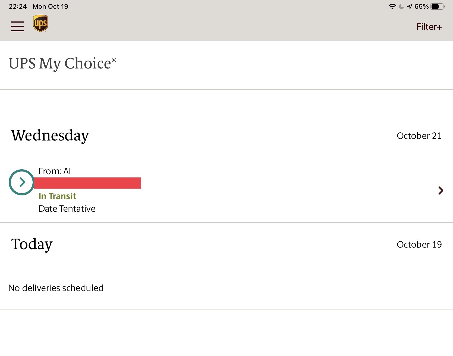The height and width of the screenshot is (356, 453).
Task: Tap the UPS My Choice title
Action: (x=62, y=64)
